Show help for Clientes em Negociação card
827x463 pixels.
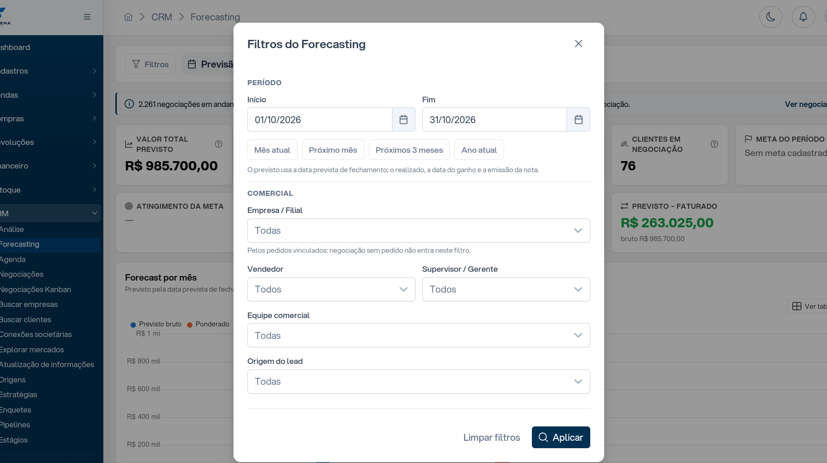(x=714, y=144)
